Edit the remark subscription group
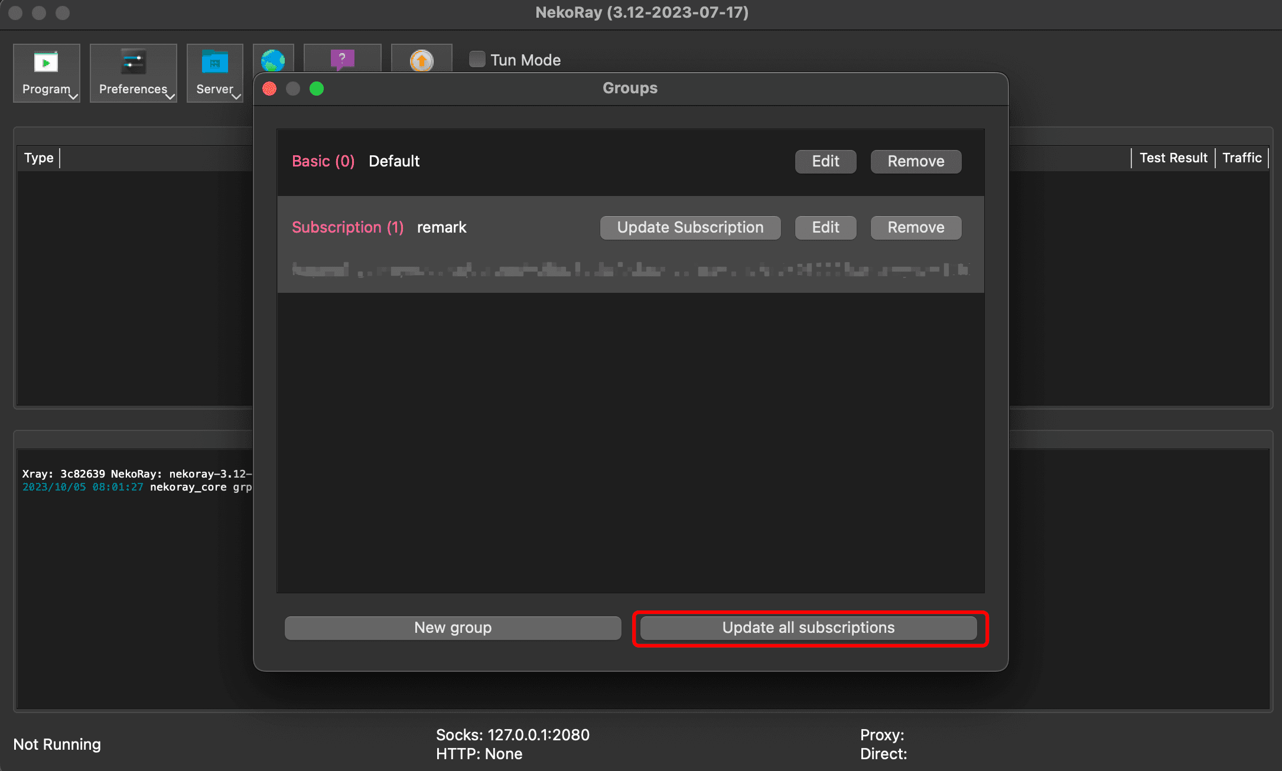Image resolution: width=1282 pixels, height=771 pixels. 825,227
